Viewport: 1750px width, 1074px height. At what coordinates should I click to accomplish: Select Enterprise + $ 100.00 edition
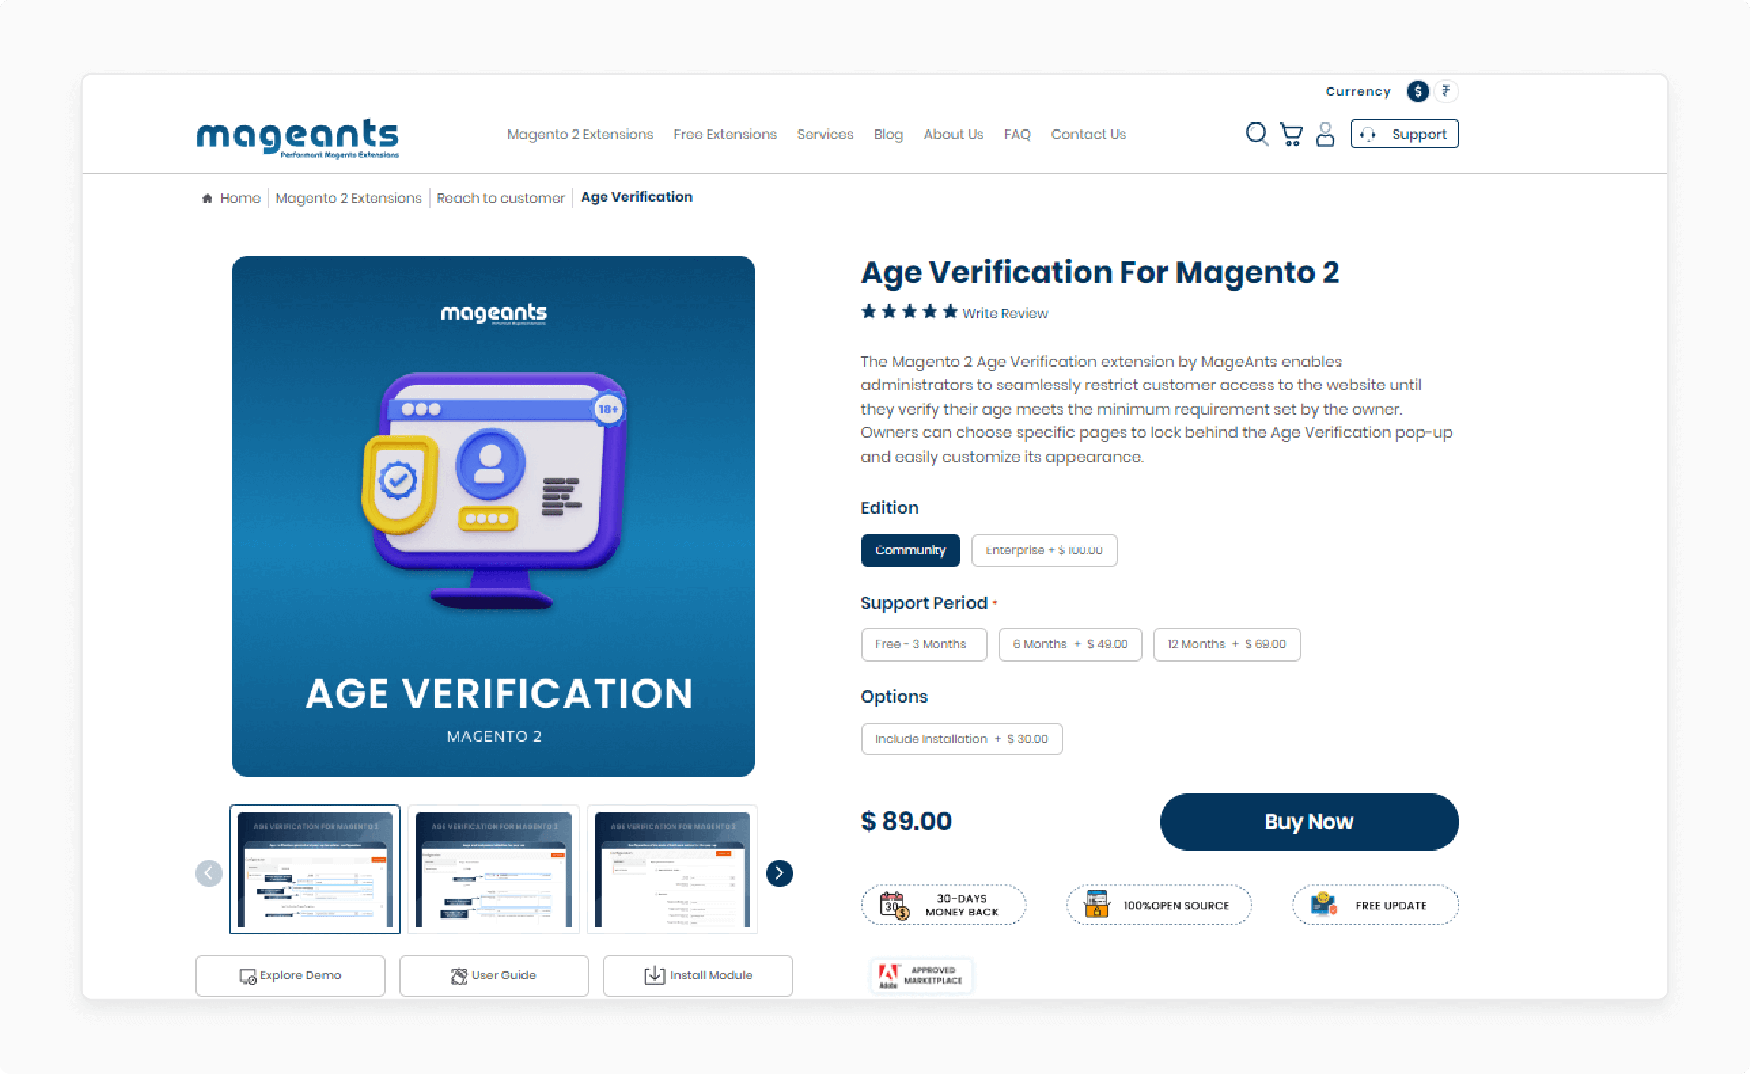1043,550
